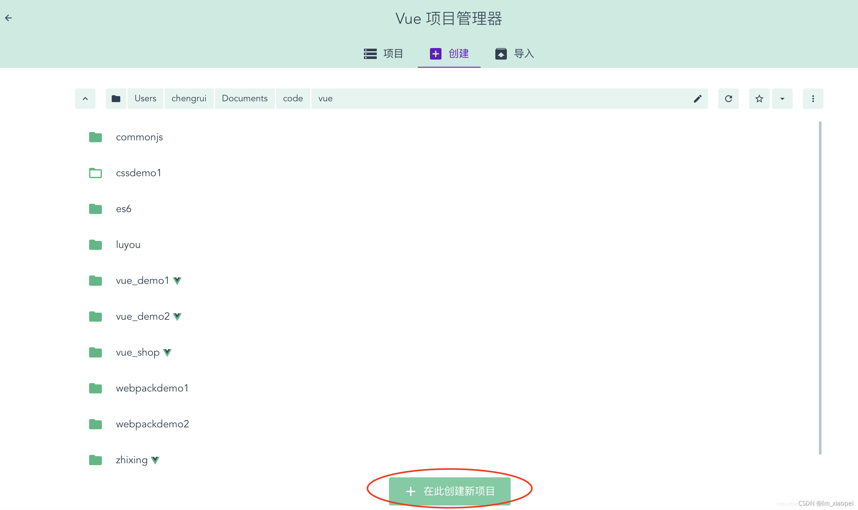Click the Vue logo next to zhixing
The height and width of the screenshot is (510, 858).
pyautogui.click(x=155, y=461)
